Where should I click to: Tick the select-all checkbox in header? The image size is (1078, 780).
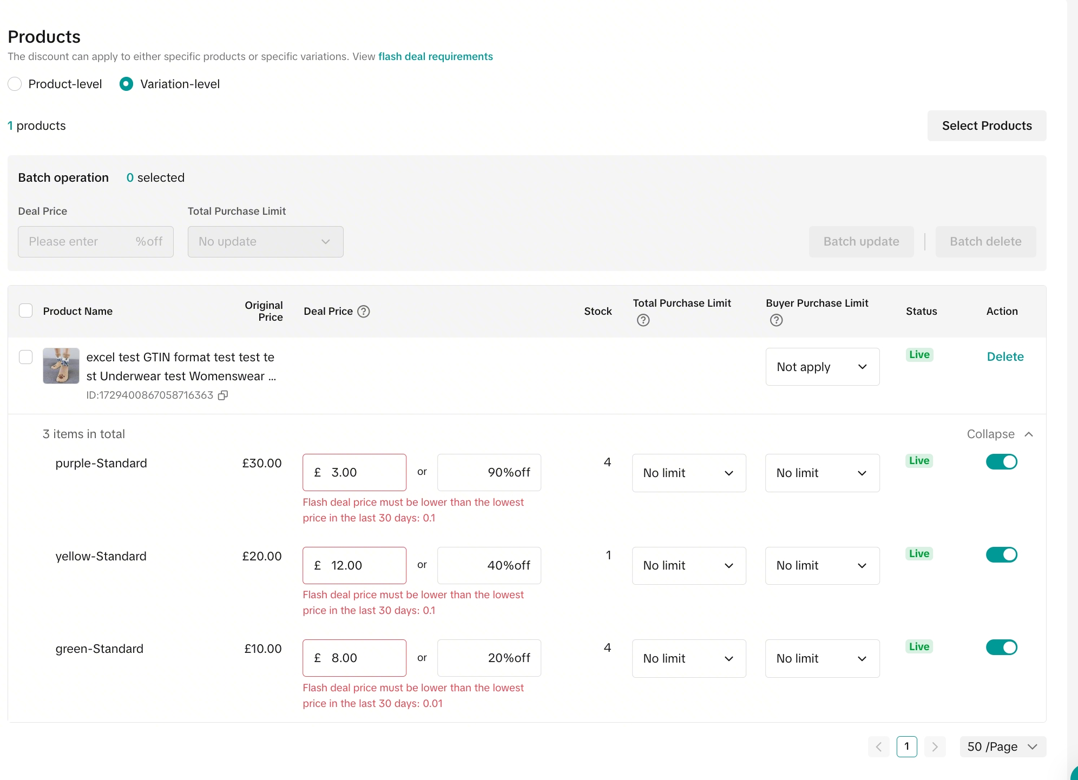coord(25,311)
